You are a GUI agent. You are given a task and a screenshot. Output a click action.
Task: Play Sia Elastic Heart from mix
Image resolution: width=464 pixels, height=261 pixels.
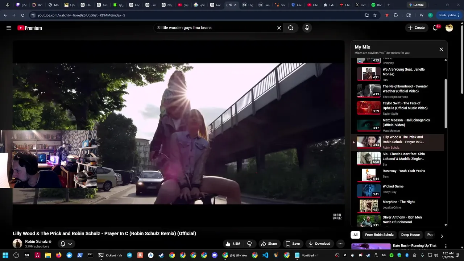398,159
